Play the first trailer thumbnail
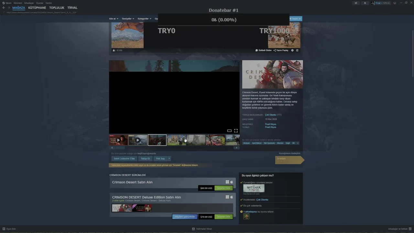 118,140
